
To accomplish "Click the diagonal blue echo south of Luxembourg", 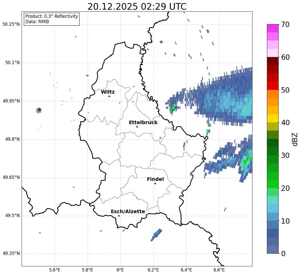I will (156, 235).
